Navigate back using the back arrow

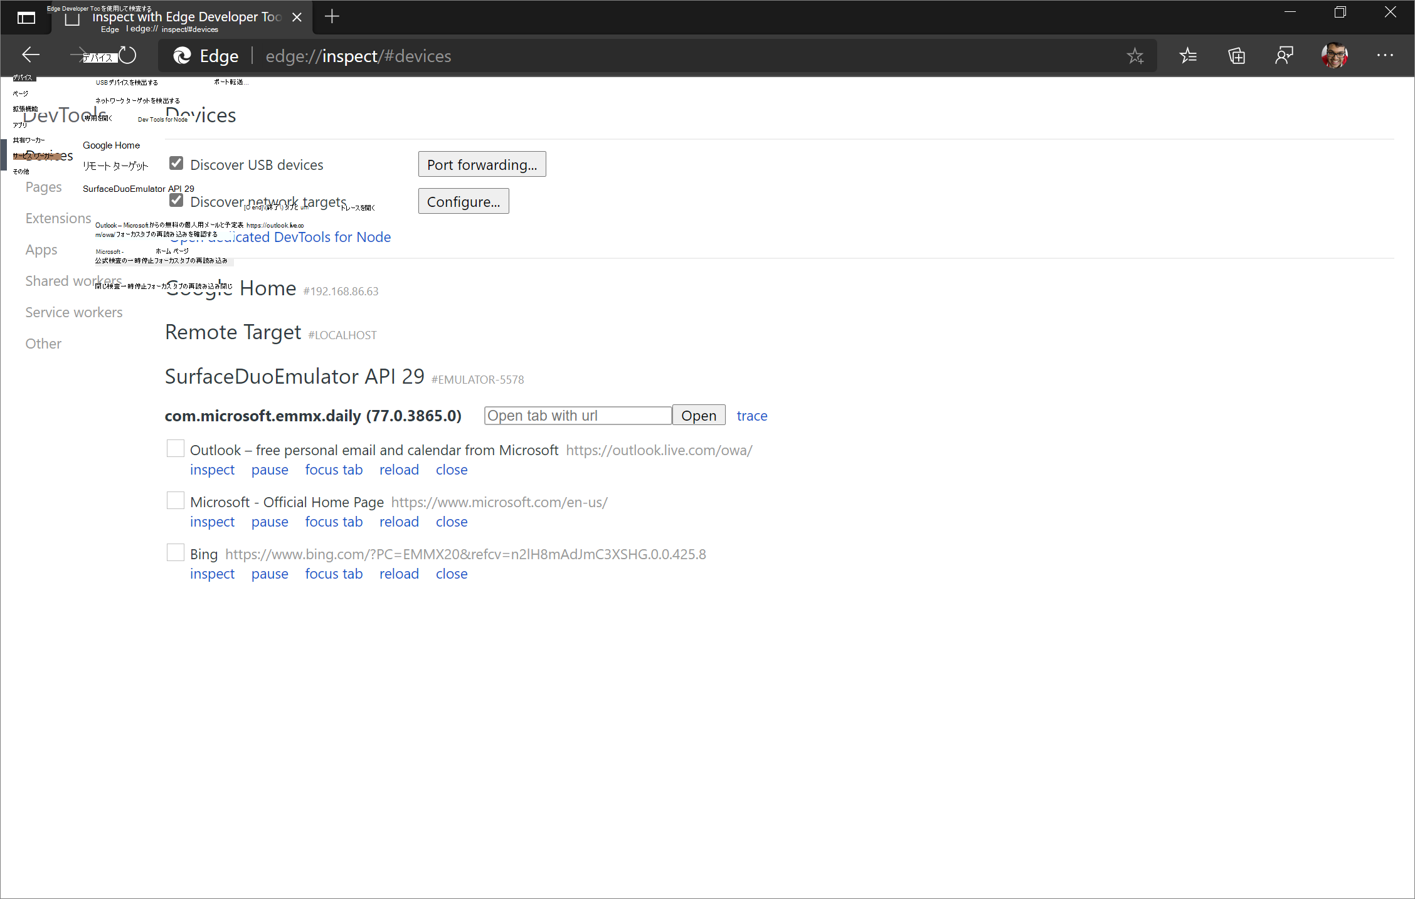coord(30,55)
